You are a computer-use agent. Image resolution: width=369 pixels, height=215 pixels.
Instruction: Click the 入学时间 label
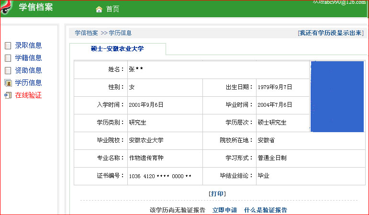(x=111, y=105)
